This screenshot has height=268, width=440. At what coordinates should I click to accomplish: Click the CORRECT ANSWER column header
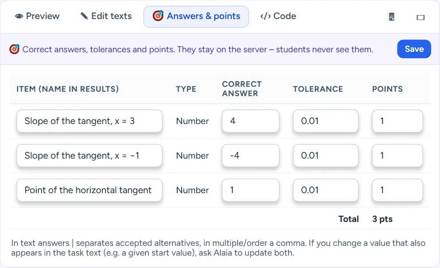(241, 89)
